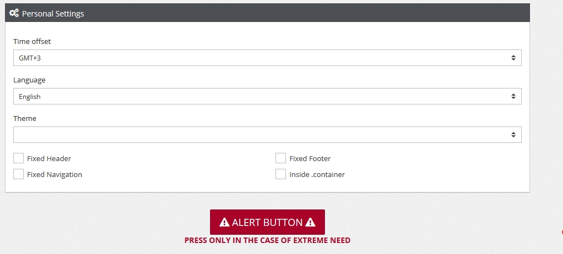Click the 'Press only in the case' warning text
This screenshot has height=254, width=563.
[x=267, y=240]
